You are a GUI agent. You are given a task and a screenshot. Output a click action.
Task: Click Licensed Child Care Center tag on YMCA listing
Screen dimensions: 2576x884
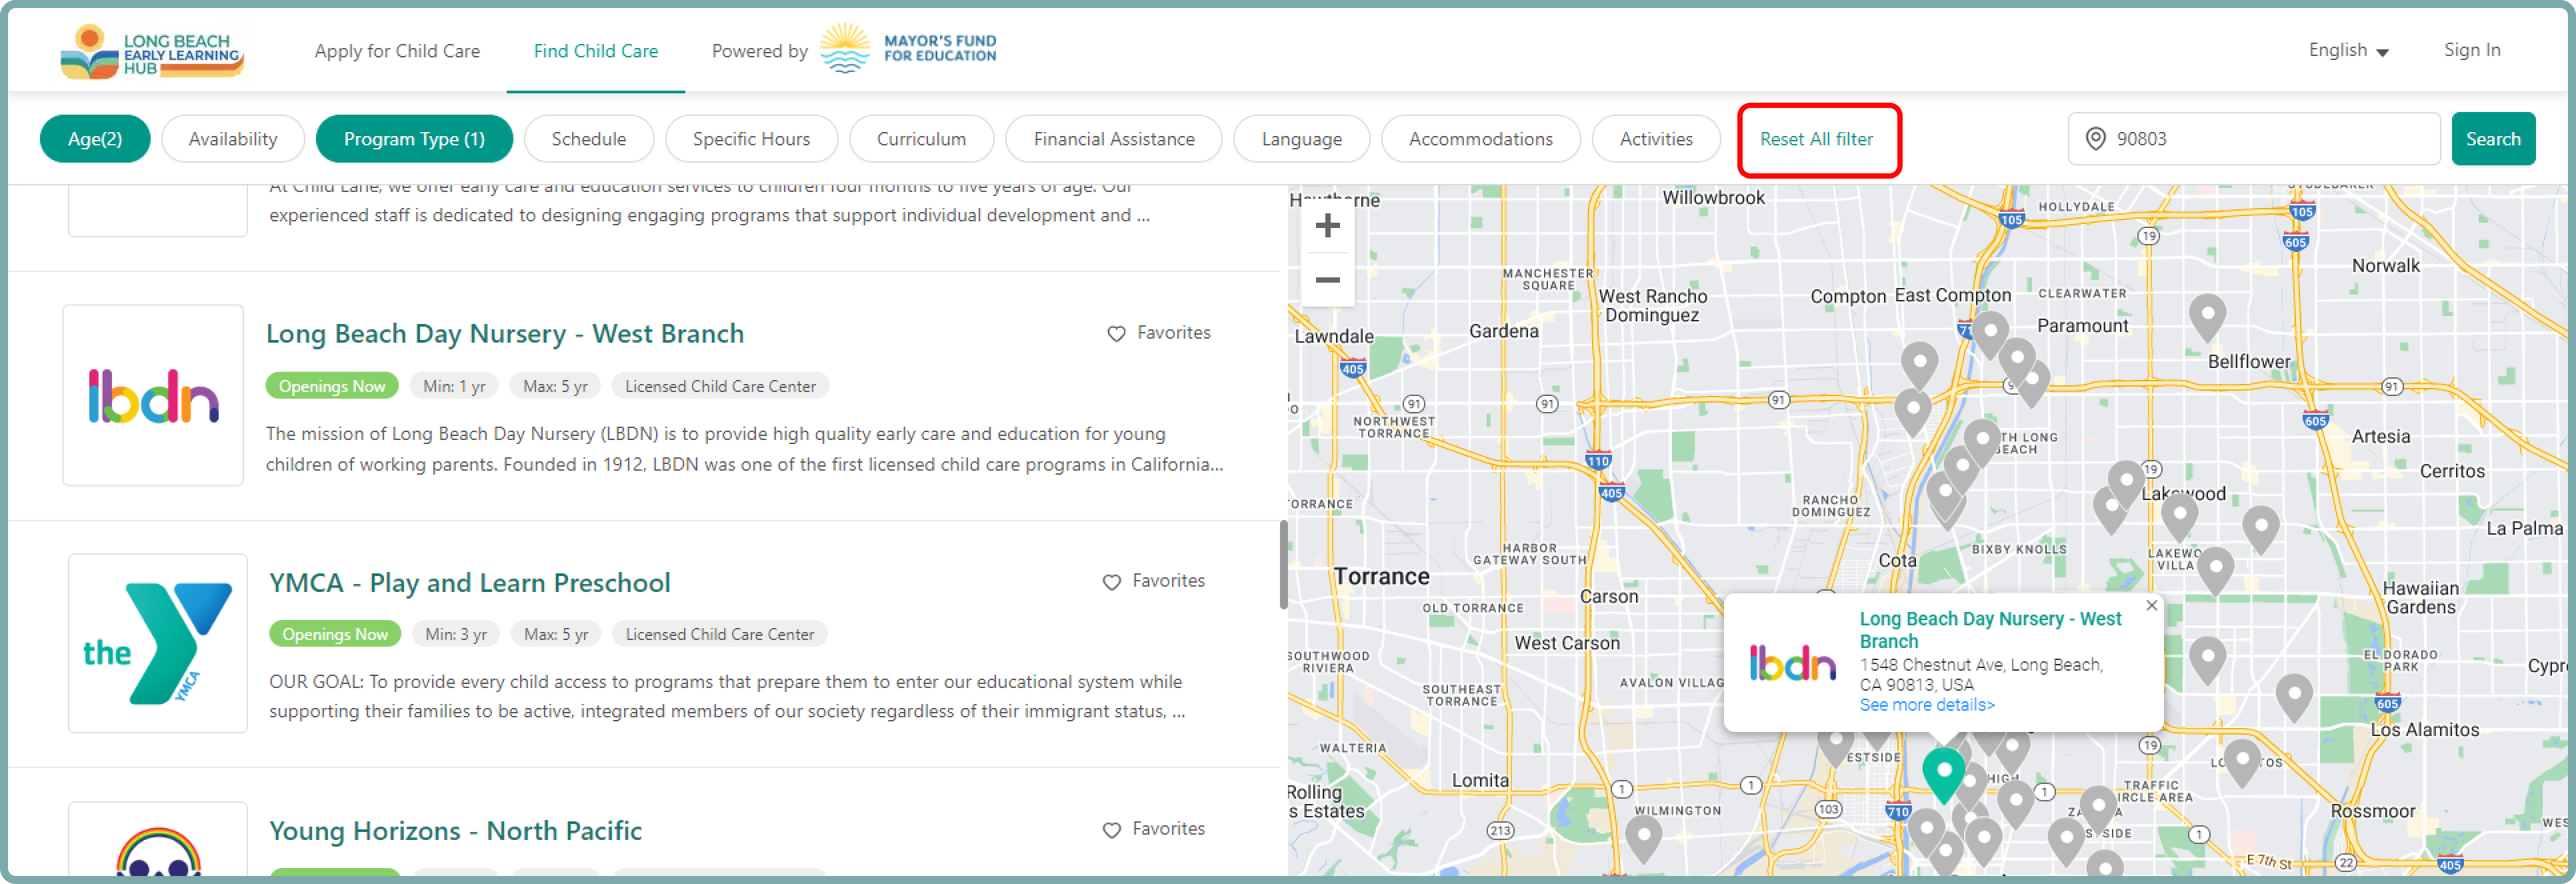coord(719,634)
